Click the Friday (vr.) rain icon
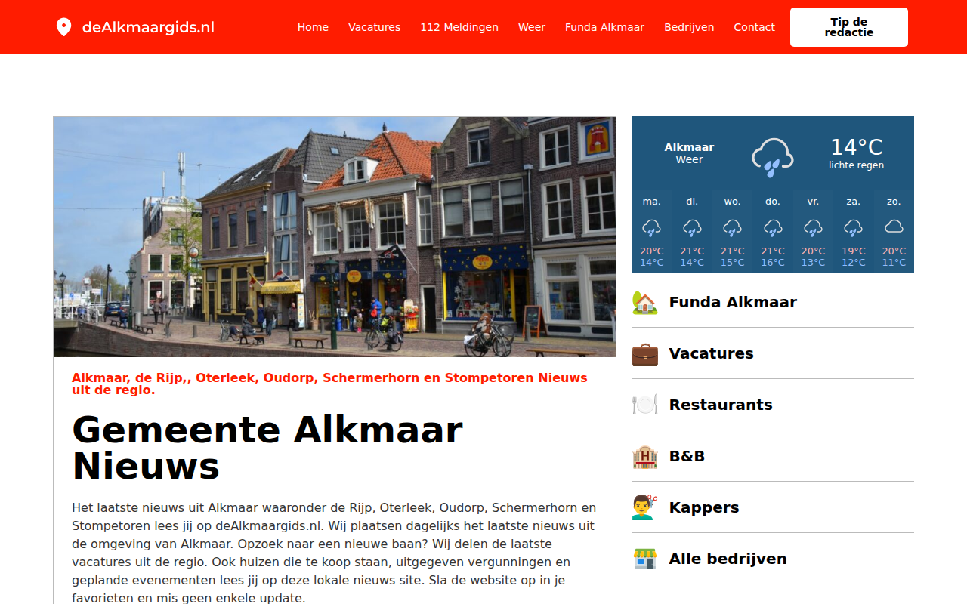 [813, 226]
